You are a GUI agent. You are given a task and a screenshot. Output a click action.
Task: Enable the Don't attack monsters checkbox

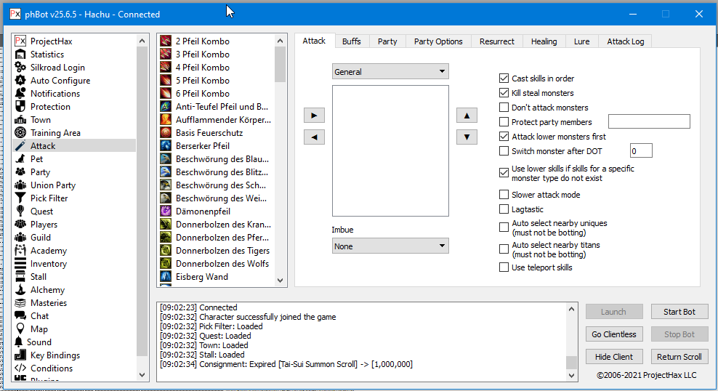coord(504,108)
